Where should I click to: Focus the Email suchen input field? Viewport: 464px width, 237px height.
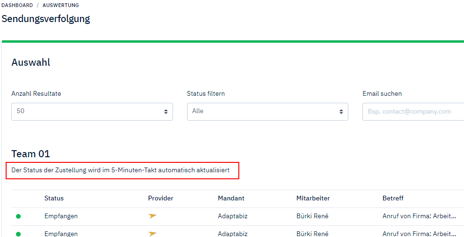pyautogui.click(x=413, y=112)
